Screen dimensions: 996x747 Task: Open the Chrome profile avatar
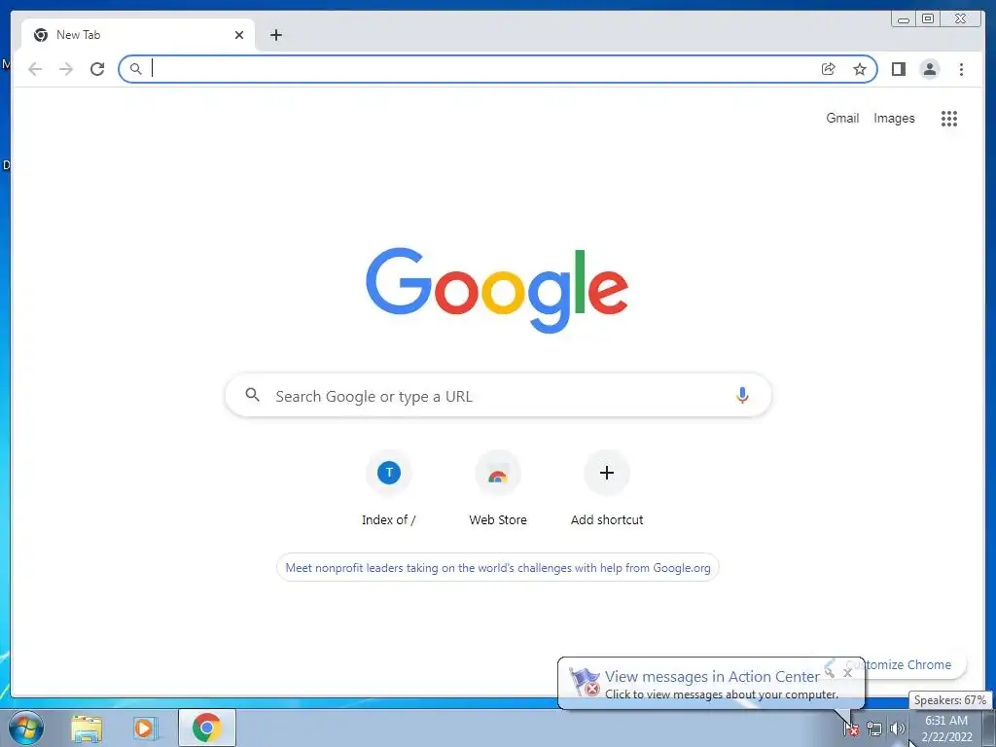click(x=929, y=69)
